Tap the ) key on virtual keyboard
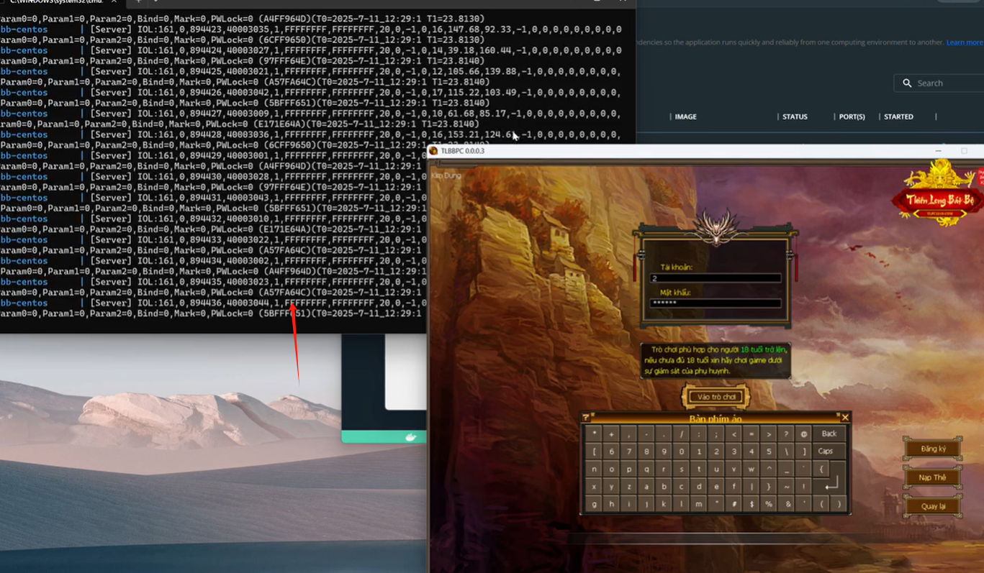The width and height of the screenshot is (984, 573). [839, 504]
